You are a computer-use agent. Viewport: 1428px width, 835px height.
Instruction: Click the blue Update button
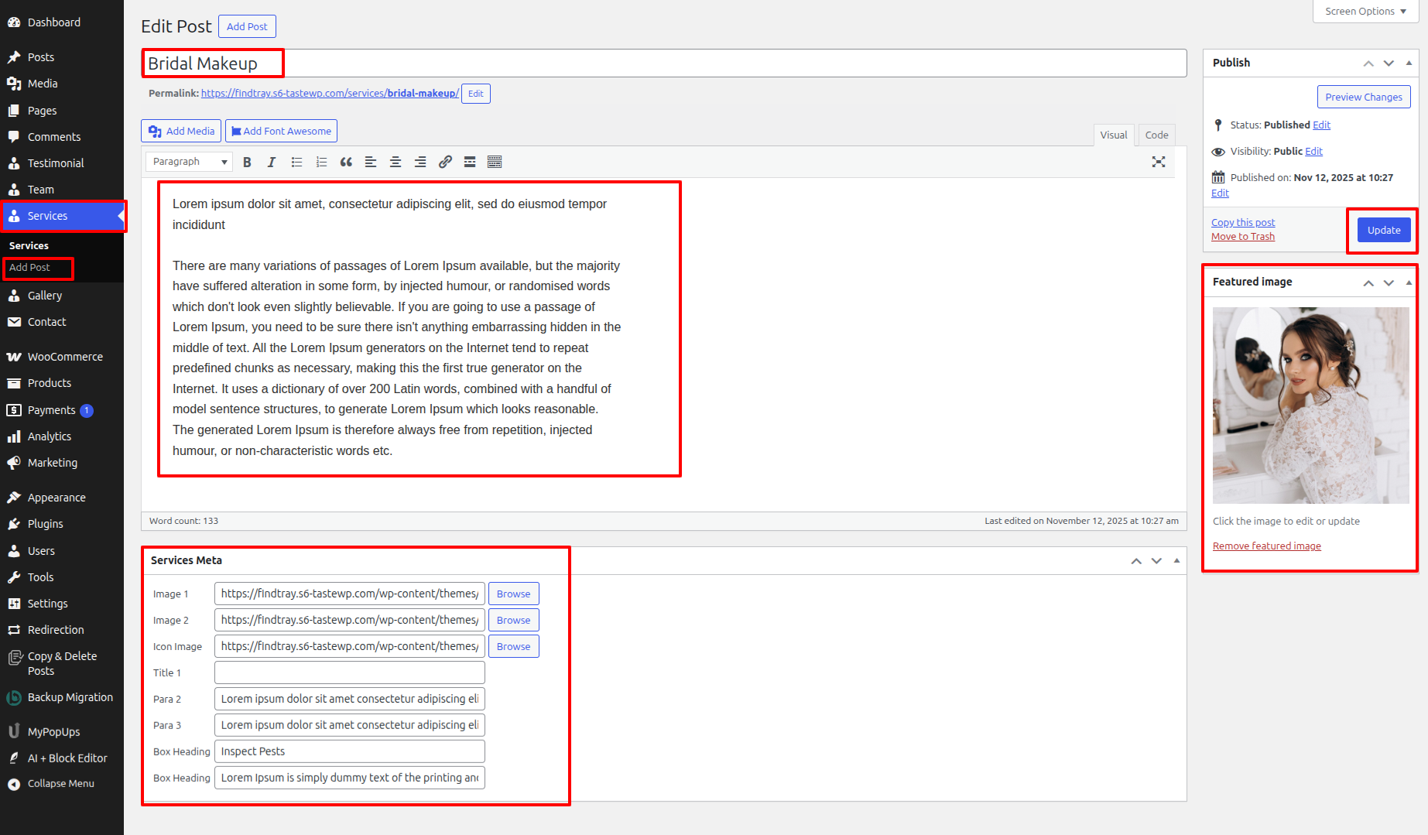[1383, 230]
